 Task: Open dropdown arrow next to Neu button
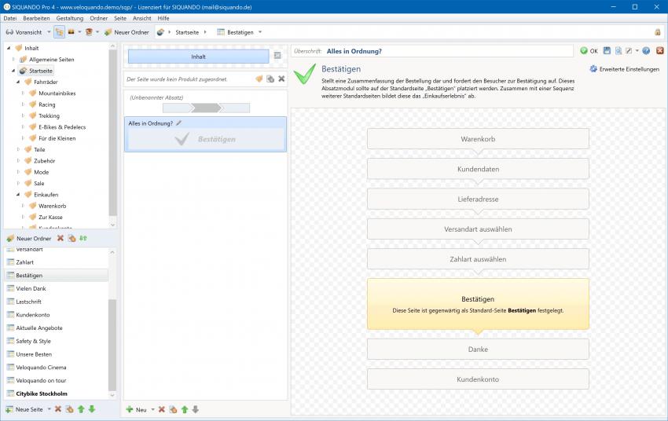point(152,409)
